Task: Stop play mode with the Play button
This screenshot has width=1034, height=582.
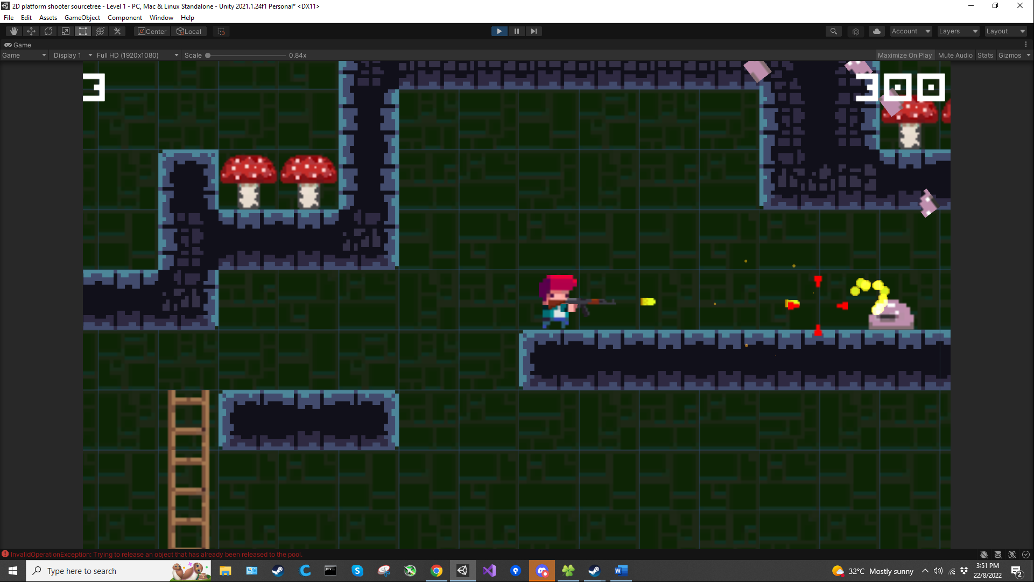Action: tap(500, 31)
